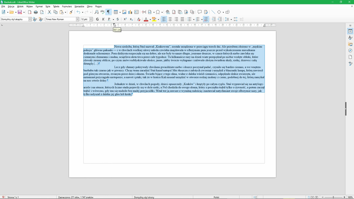Open the Insert Image tool

pyautogui.click(x=124, y=12)
